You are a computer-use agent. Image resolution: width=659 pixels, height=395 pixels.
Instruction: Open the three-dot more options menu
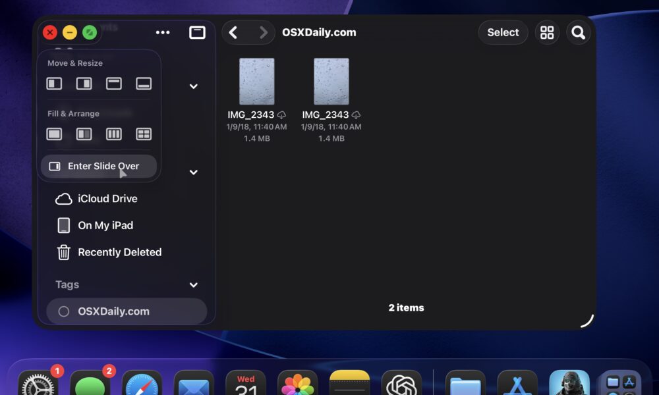click(163, 32)
